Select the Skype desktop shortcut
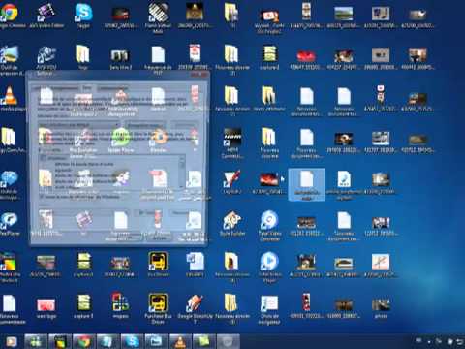Screen dimensions: 465x349 (x=83, y=16)
